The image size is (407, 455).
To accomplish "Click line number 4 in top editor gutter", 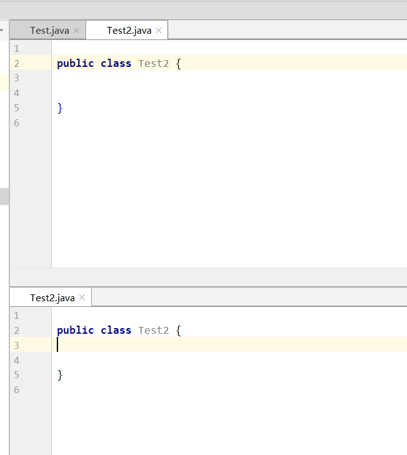I will pyautogui.click(x=16, y=93).
